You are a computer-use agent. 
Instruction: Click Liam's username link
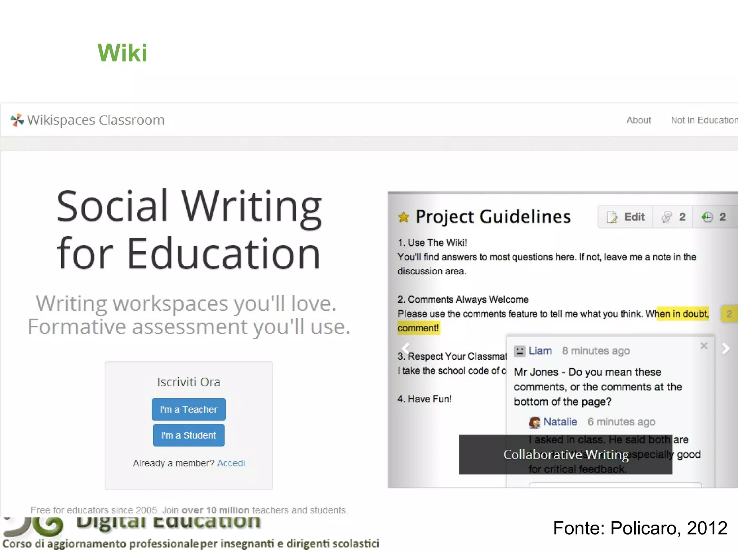540,351
